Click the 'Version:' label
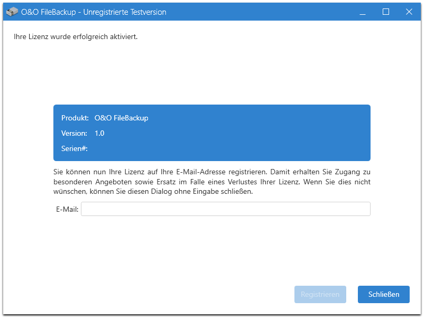Viewport: 425px width, 319px height. click(74, 133)
